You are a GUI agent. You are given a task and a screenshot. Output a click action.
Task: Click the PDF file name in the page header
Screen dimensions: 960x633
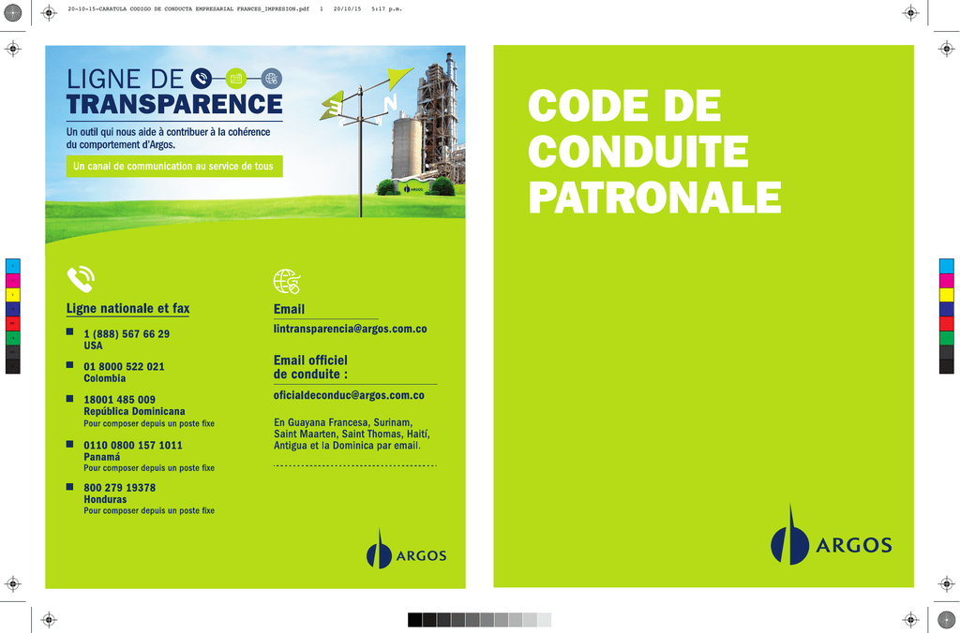click(188, 9)
